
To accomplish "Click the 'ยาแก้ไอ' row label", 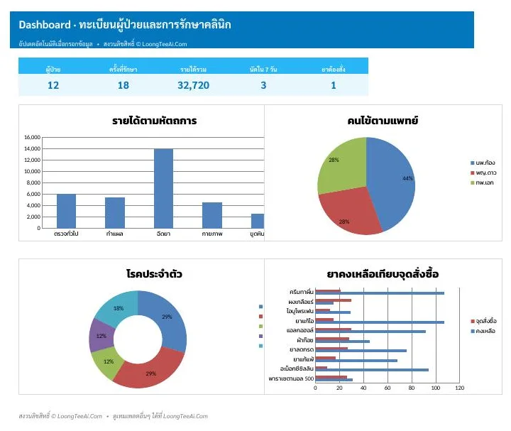I will (304, 321).
